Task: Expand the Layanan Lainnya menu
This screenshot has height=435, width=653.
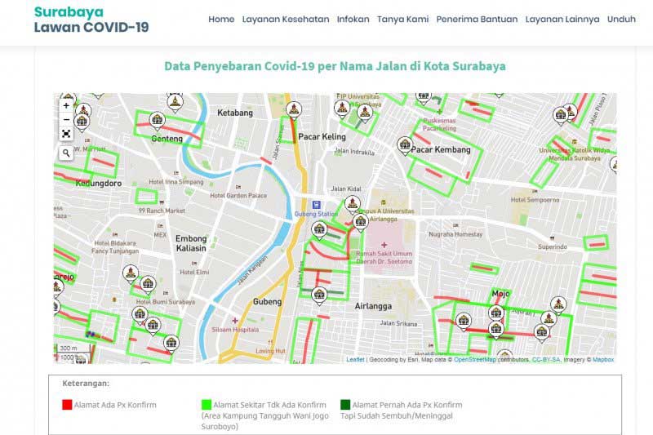Action: [562, 20]
